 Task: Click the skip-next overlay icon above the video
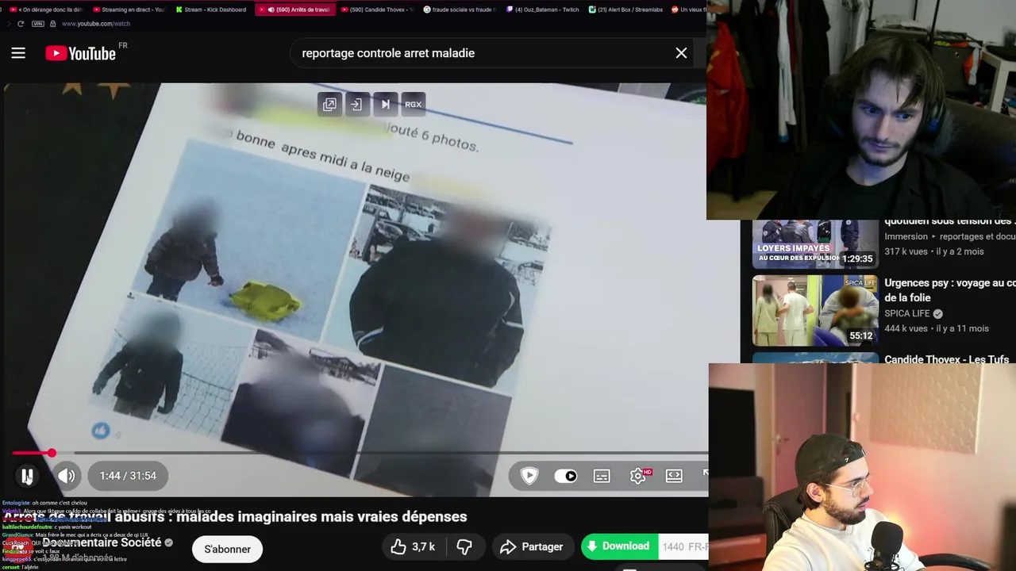(x=385, y=104)
